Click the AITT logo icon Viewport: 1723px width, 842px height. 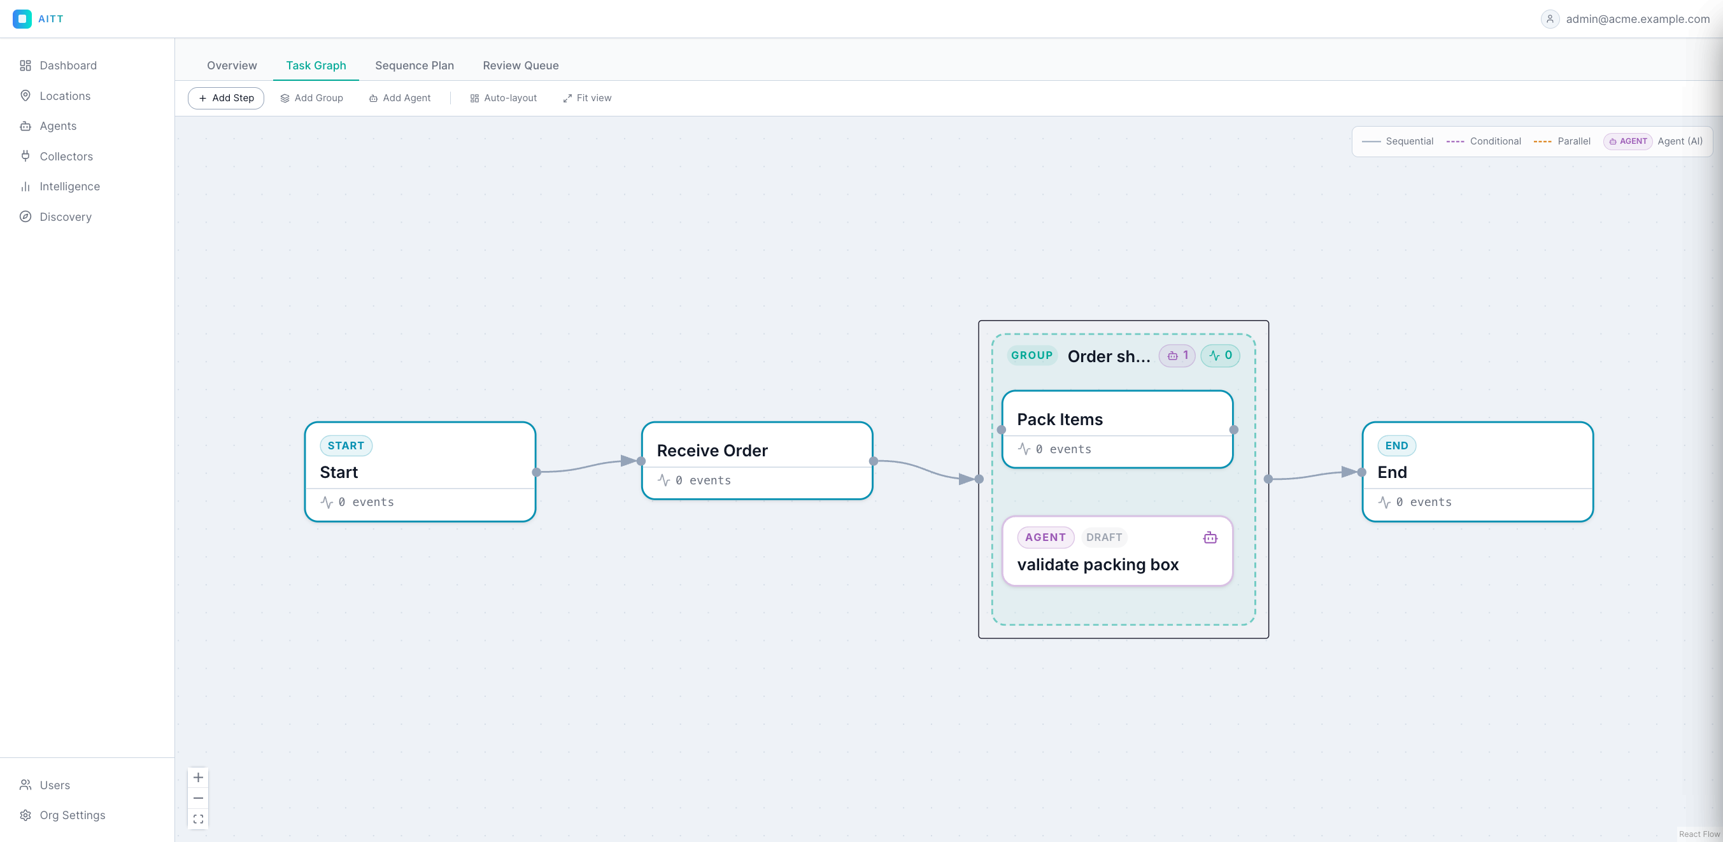point(22,18)
